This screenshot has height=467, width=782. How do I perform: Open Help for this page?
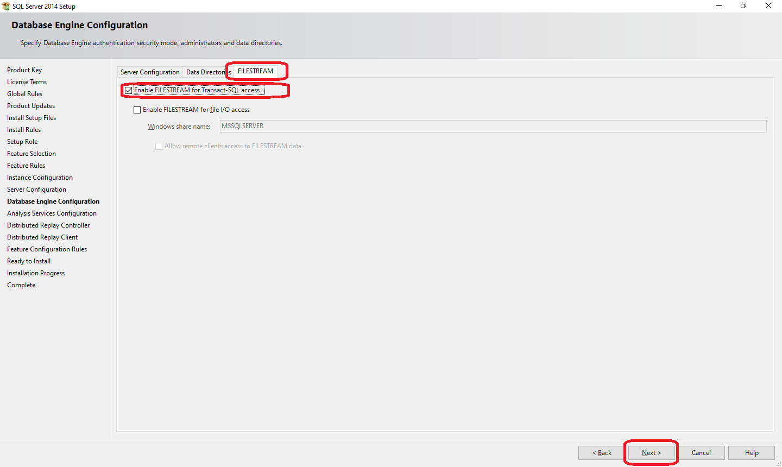click(x=752, y=453)
